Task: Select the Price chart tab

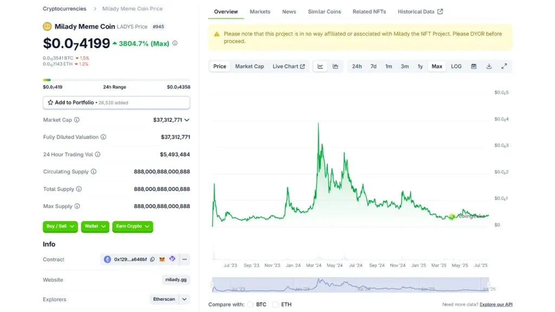Action: [x=220, y=66]
